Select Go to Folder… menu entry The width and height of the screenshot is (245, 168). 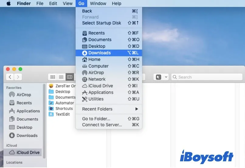[x=96, y=119]
